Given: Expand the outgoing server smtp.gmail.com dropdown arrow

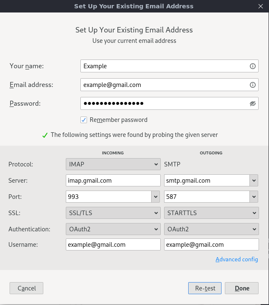Looking at the screenshot, I should tap(254, 181).
